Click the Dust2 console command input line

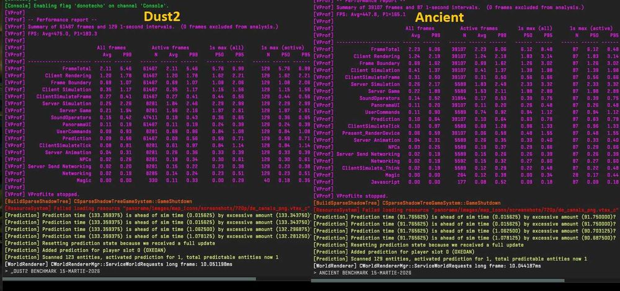156,272
